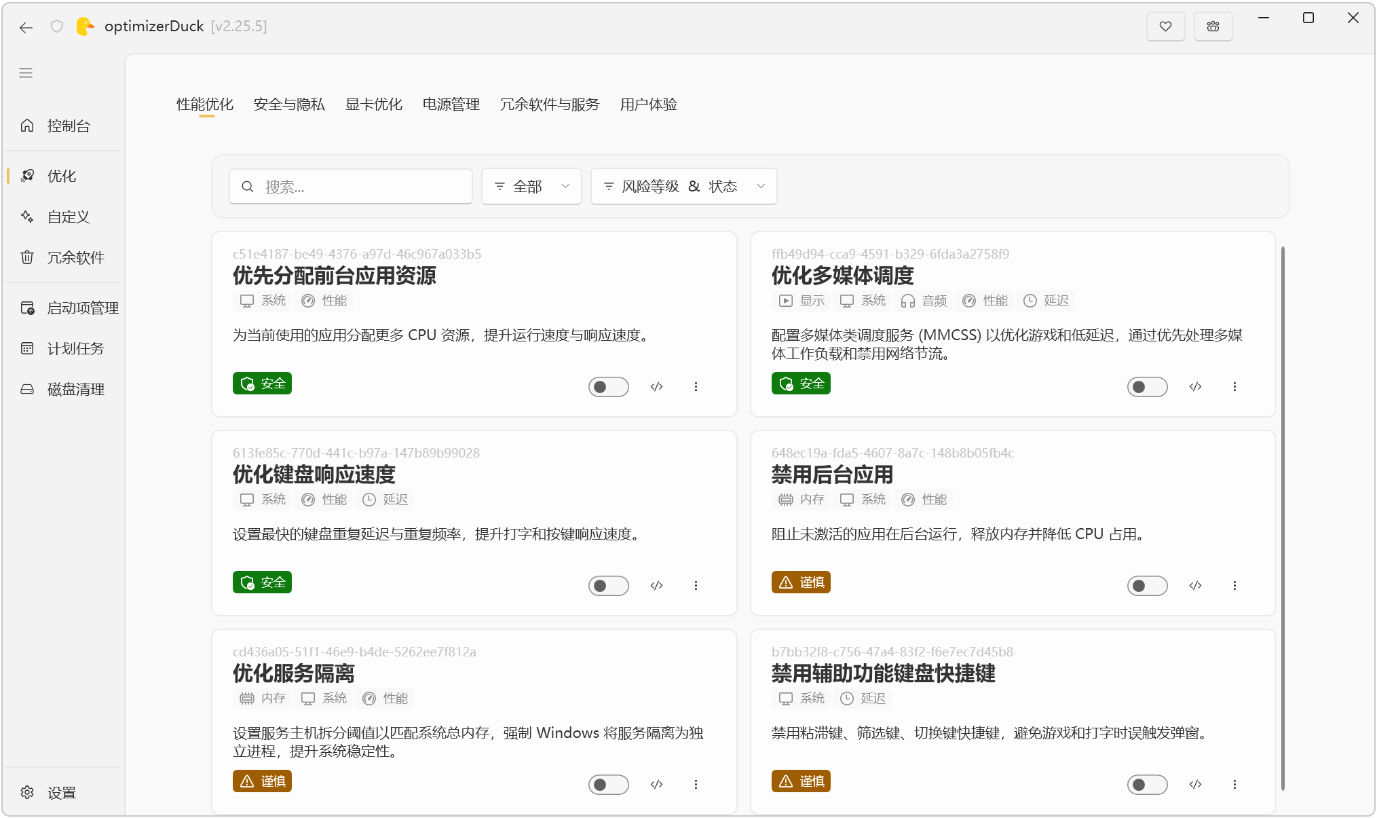Open 计划任务 in the sidebar

pyautogui.click(x=64, y=348)
